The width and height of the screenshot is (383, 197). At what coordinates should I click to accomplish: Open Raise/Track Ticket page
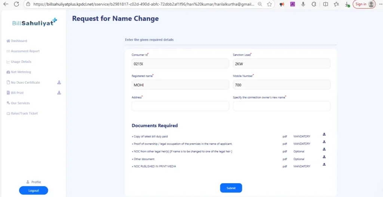24,113
